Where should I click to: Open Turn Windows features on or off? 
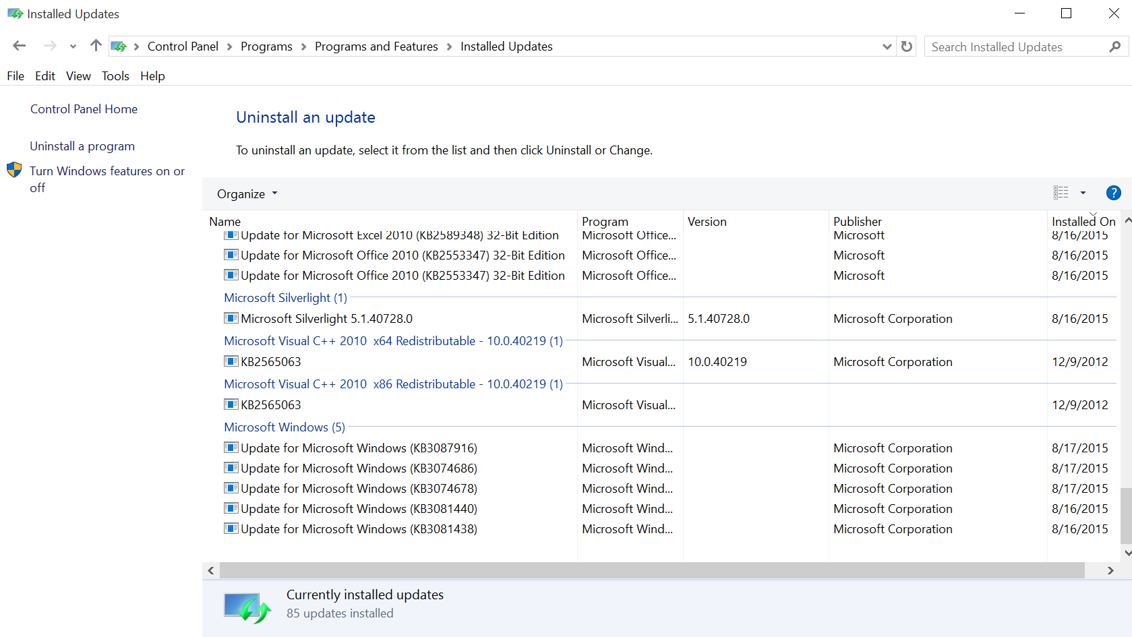click(107, 179)
